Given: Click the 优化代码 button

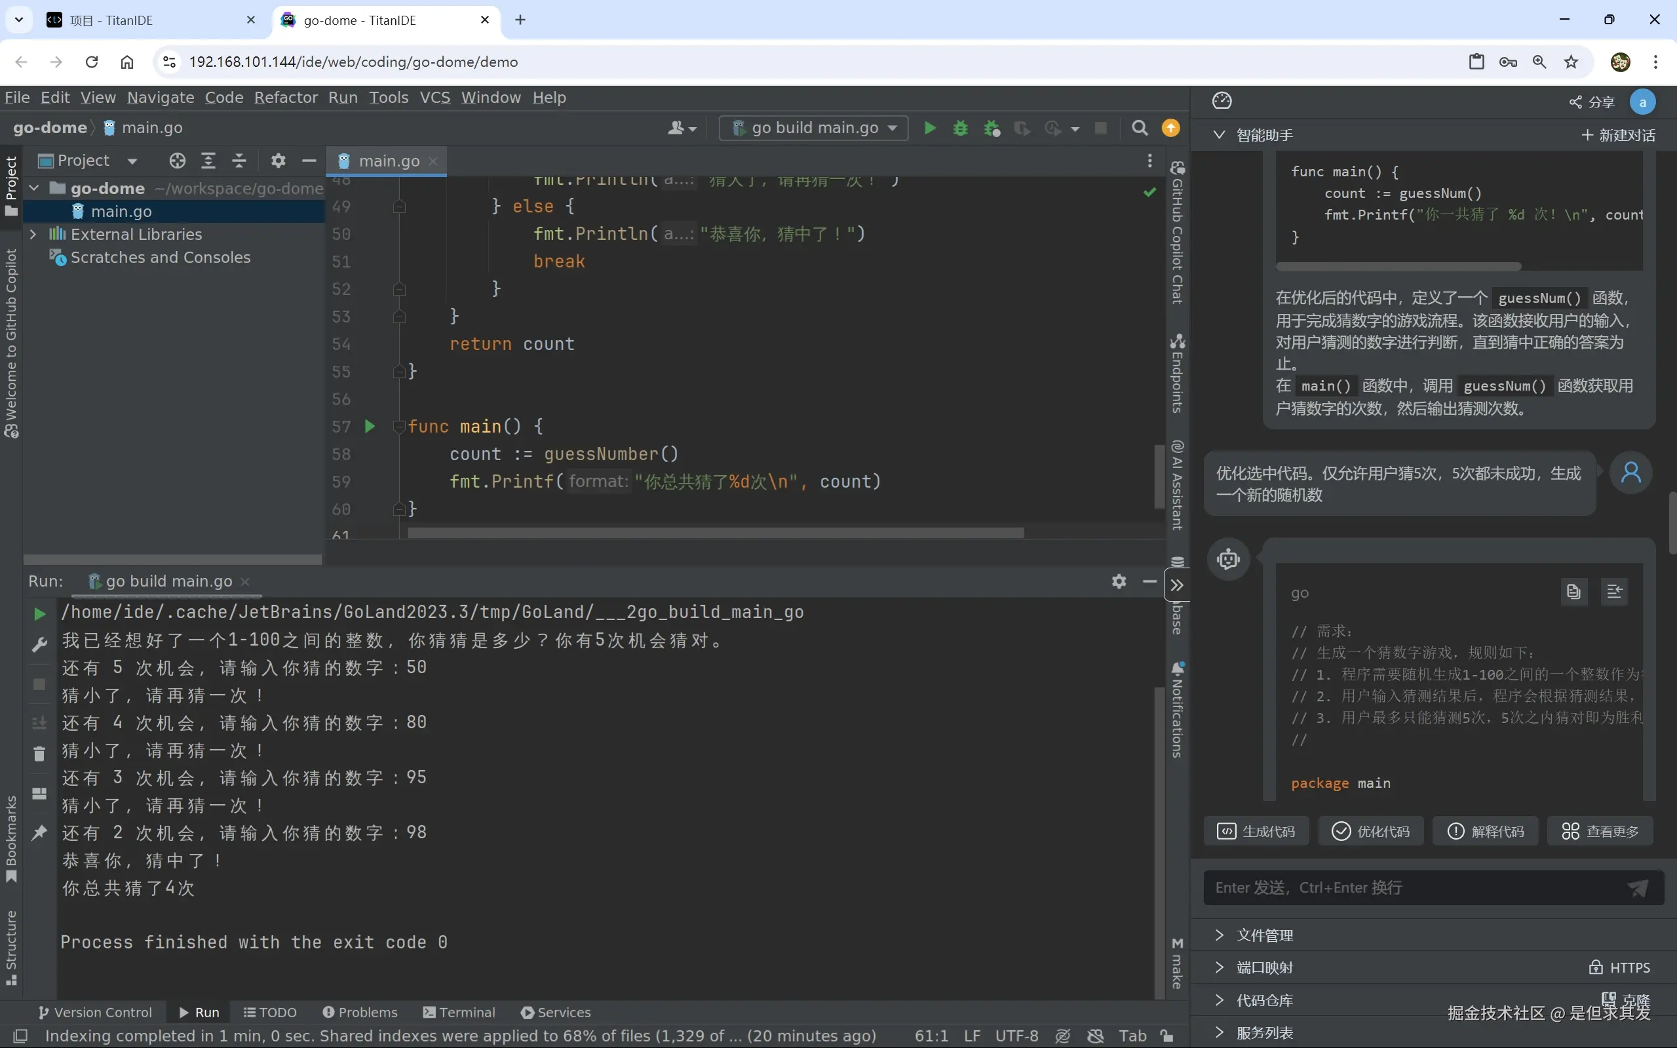Looking at the screenshot, I should tap(1371, 831).
